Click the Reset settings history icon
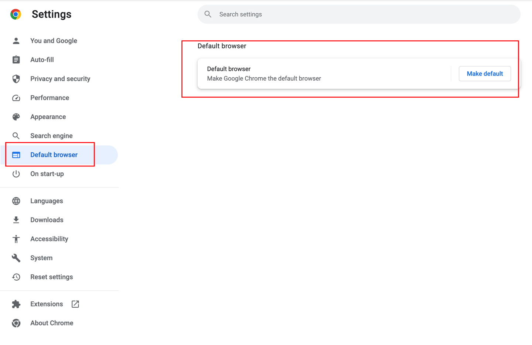This screenshot has height=345, width=532. tap(16, 277)
